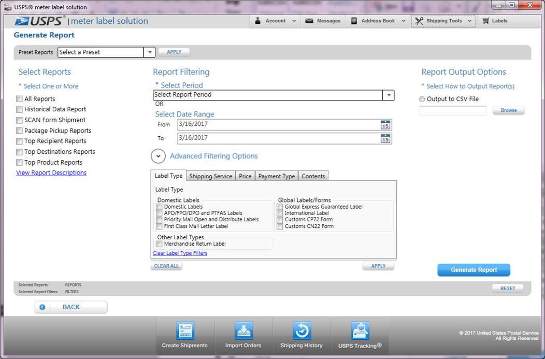The width and height of the screenshot is (545, 359).
Task: Check the Domestic Labels filter checkbox
Action: pyautogui.click(x=159, y=207)
